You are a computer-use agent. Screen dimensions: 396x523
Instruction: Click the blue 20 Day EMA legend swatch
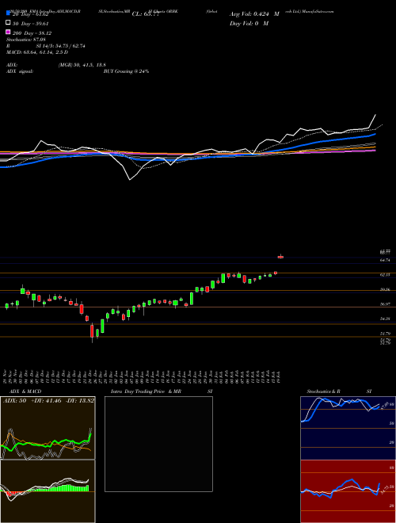tap(9, 13)
